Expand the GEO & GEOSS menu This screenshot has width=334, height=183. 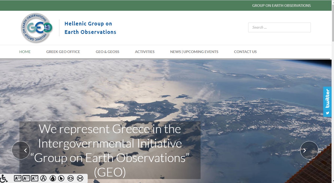107,52
